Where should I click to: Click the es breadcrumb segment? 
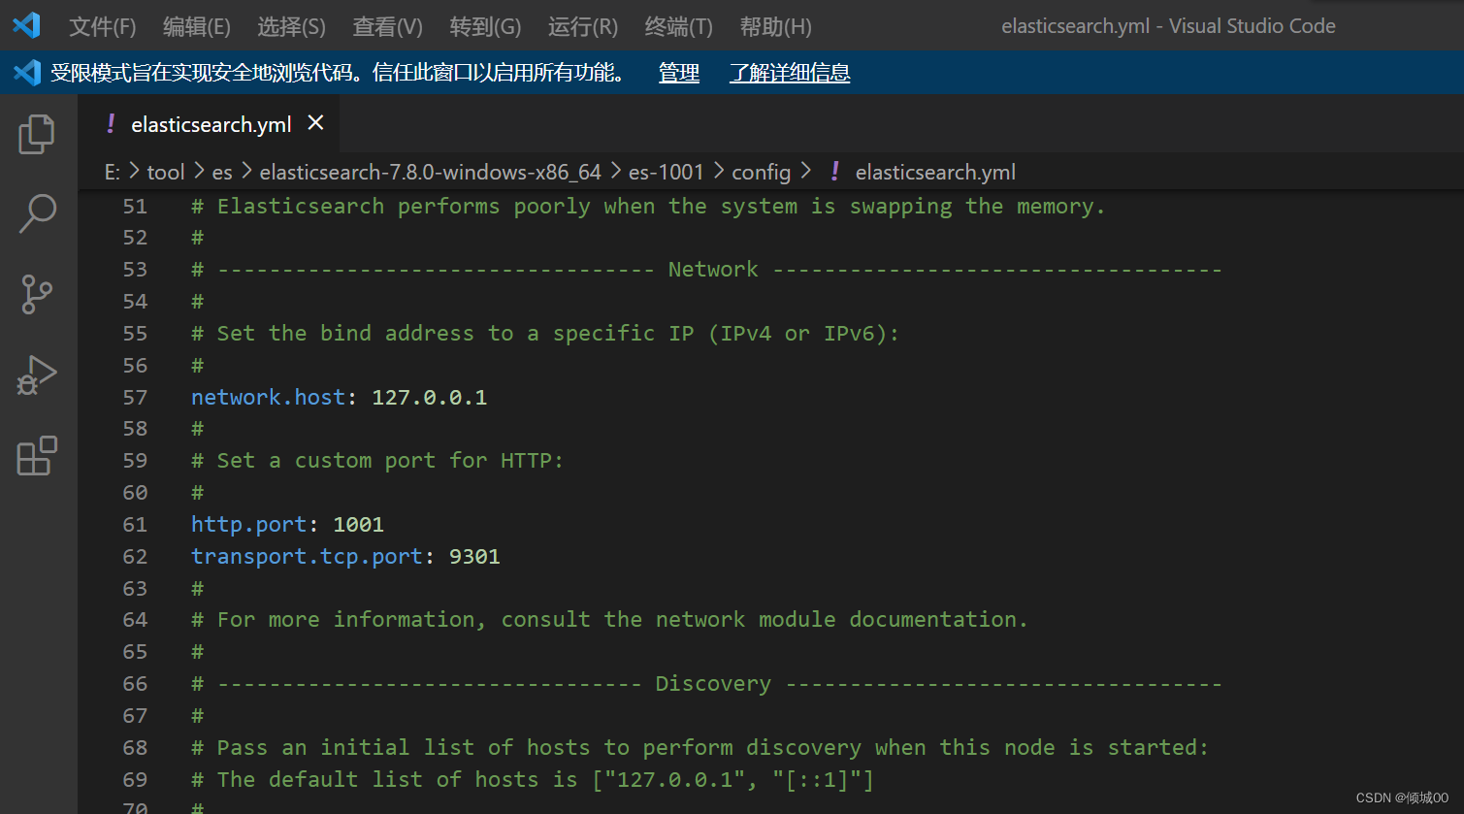pyautogui.click(x=222, y=173)
